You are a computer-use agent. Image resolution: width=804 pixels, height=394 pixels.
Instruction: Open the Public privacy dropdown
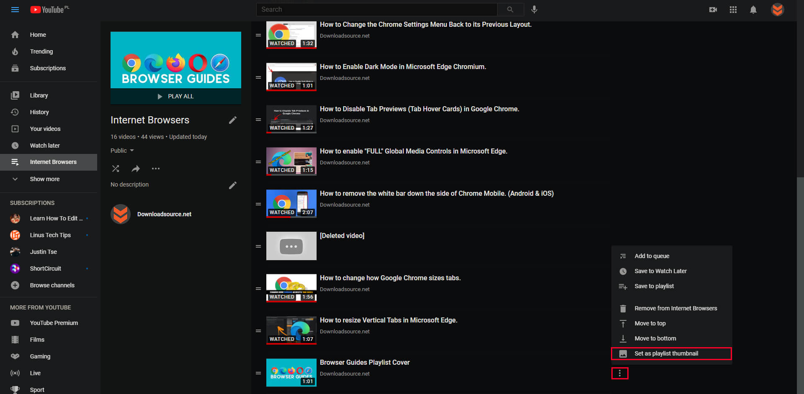[x=122, y=151]
